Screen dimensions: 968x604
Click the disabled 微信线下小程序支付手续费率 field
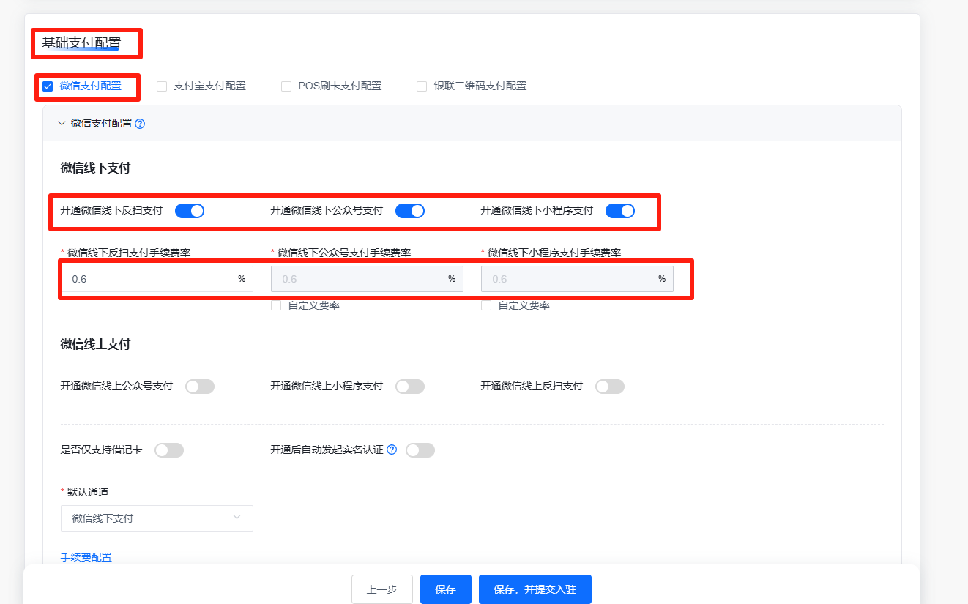coord(577,279)
